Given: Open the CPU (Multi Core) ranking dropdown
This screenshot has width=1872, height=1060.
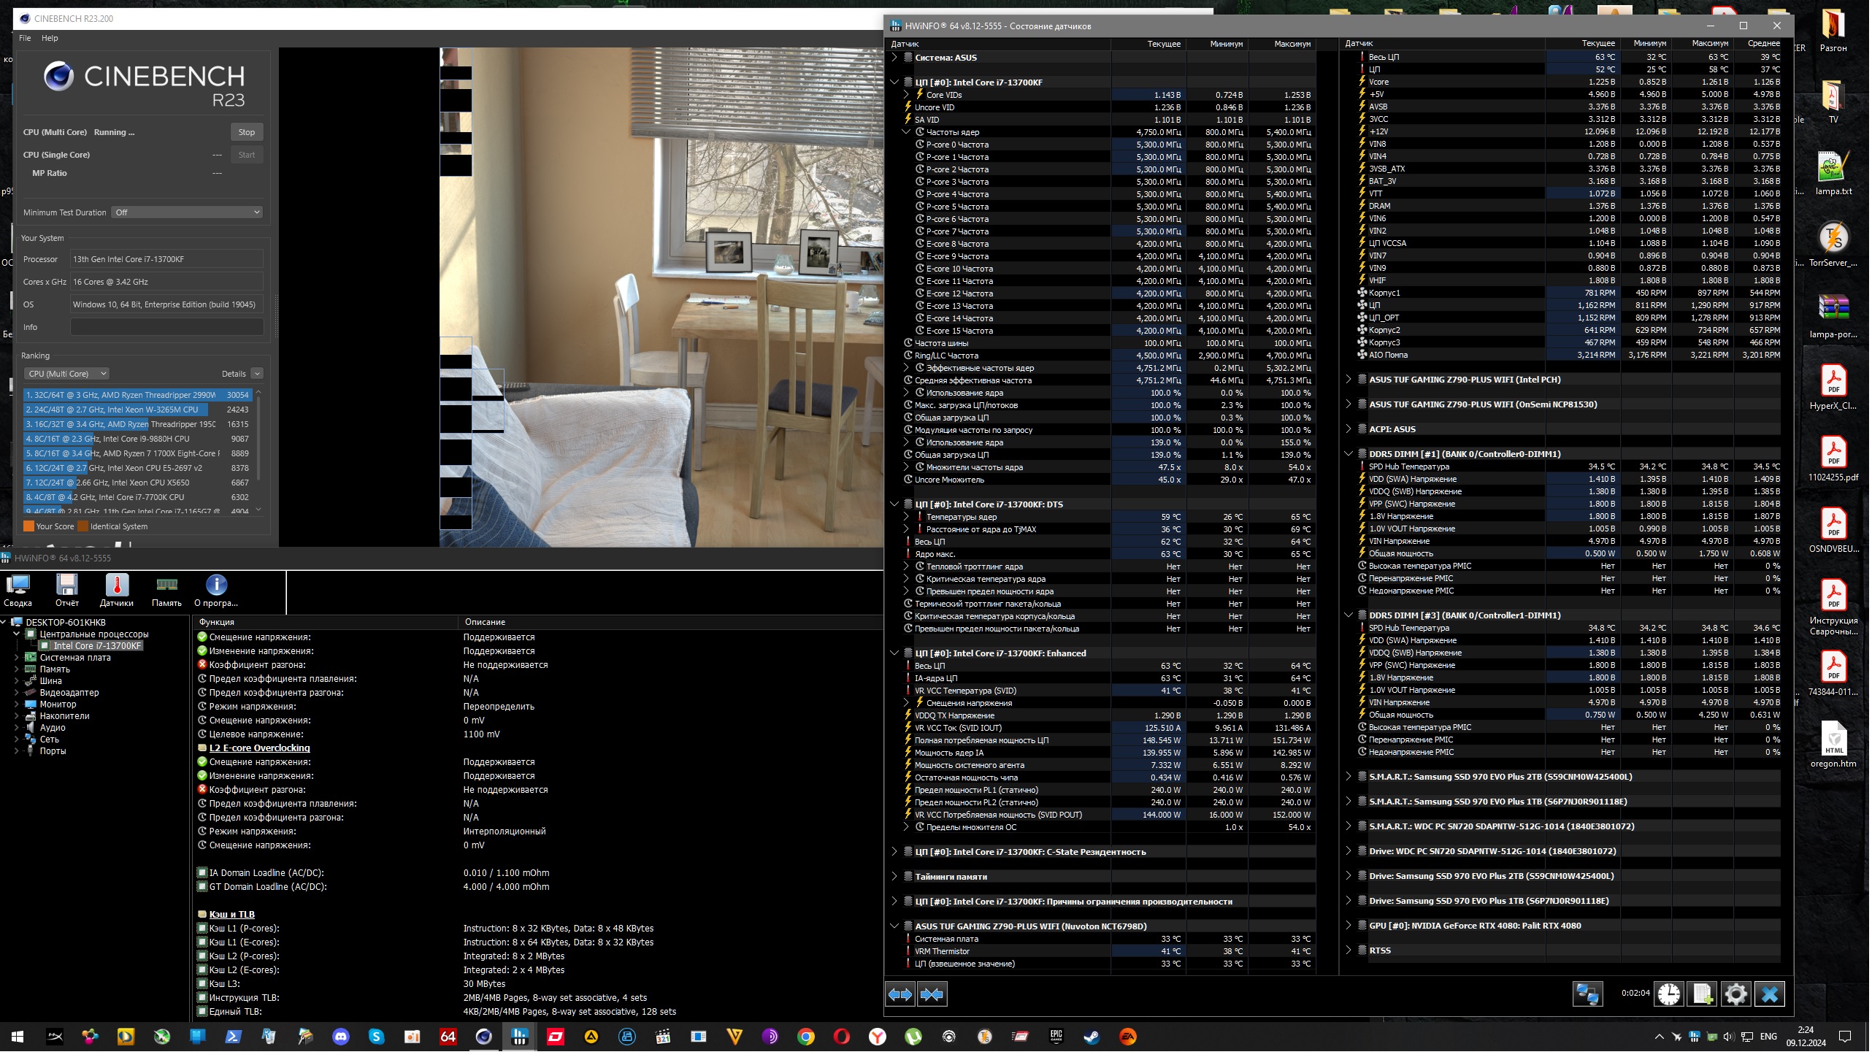Looking at the screenshot, I should pyautogui.click(x=67, y=375).
